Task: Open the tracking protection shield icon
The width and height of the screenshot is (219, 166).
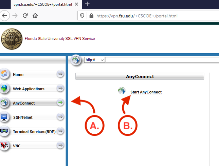Action: [82, 16]
